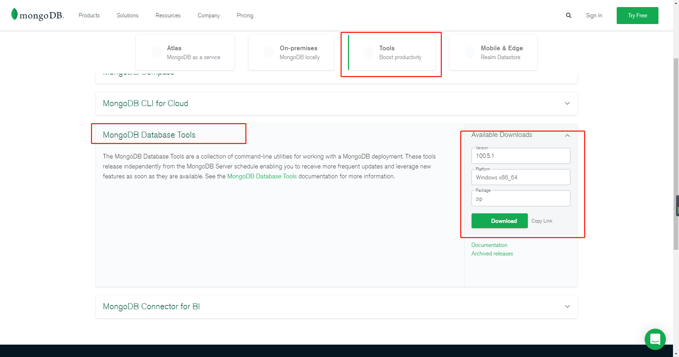Click the MongoDB Database Tools documentation link
679x357 pixels.
coord(262,176)
